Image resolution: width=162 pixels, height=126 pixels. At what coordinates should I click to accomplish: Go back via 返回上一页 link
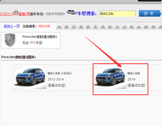pos(12,26)
